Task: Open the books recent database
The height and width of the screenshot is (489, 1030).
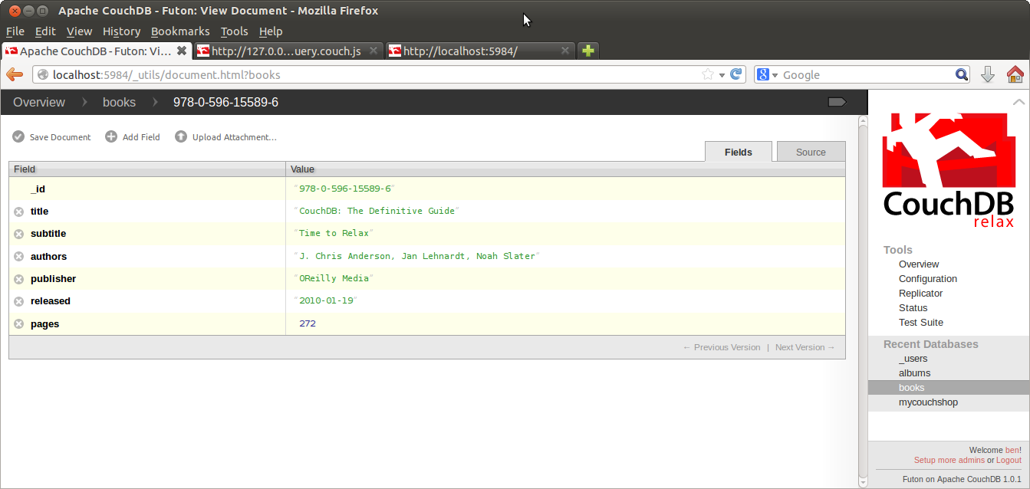Action: (x=949, y=388)
